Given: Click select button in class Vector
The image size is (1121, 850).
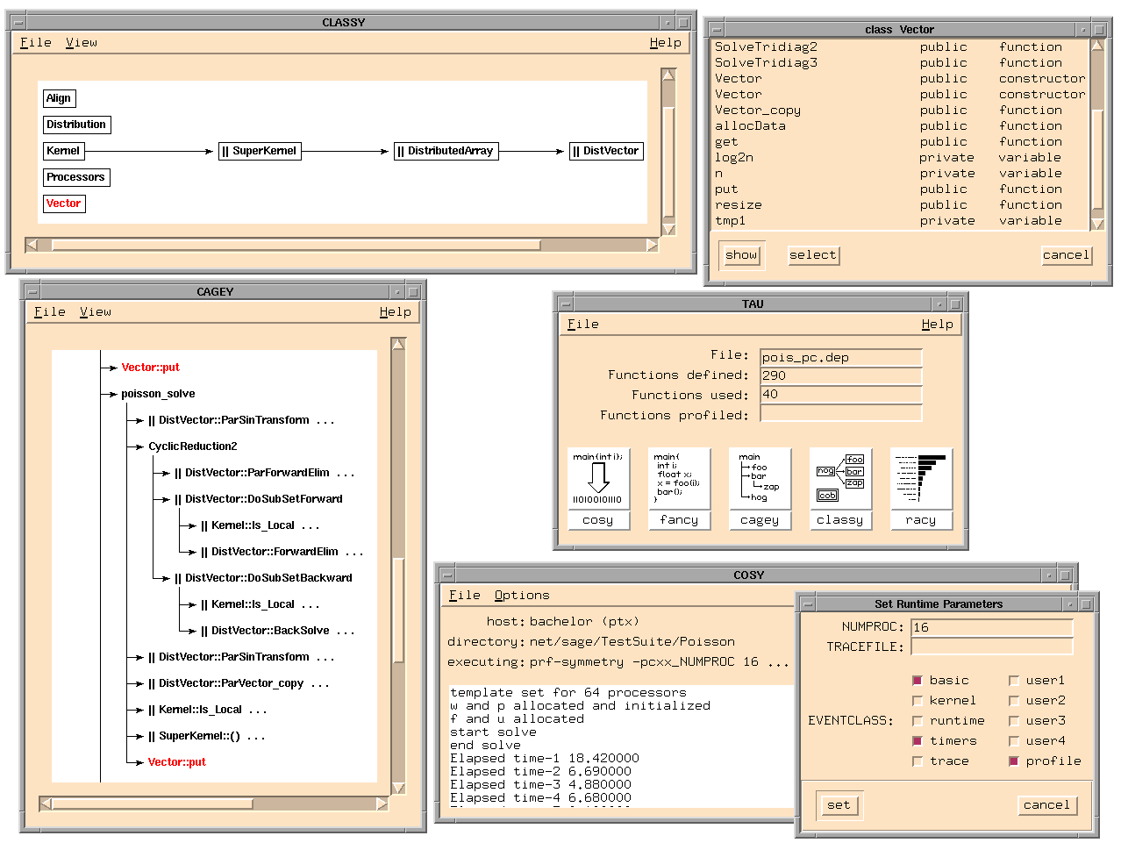Looking at the screenshot, I should point(813,255).
